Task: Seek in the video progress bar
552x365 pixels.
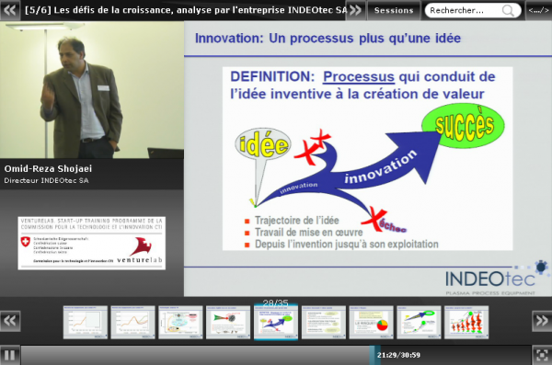Action: (x=276, y=355)
